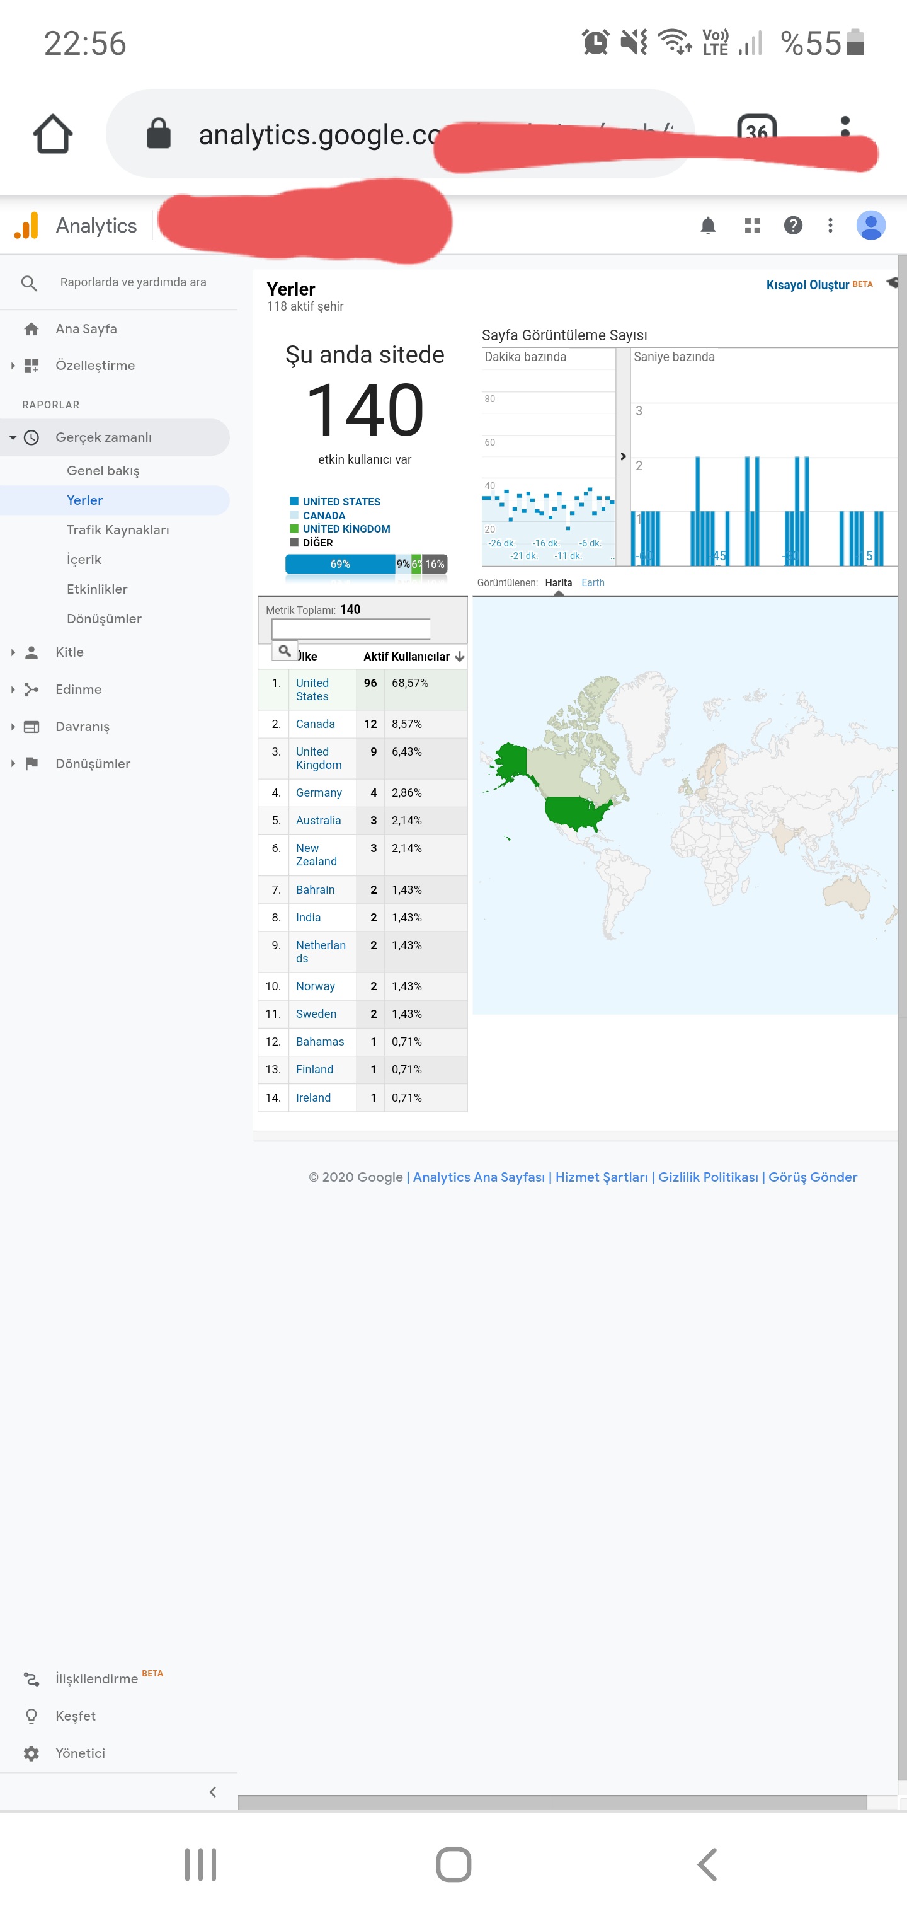Click the Raporlarda ve yardımda ara field
This screenshot has width=907, height=1916.
(133, 282)
